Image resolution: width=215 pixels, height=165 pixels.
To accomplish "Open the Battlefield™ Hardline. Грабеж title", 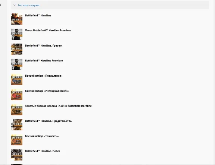I will coord(44,46).
